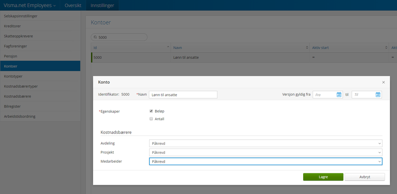
Task: Expand Visma.net Employees app menu
Action: point(29,5)
